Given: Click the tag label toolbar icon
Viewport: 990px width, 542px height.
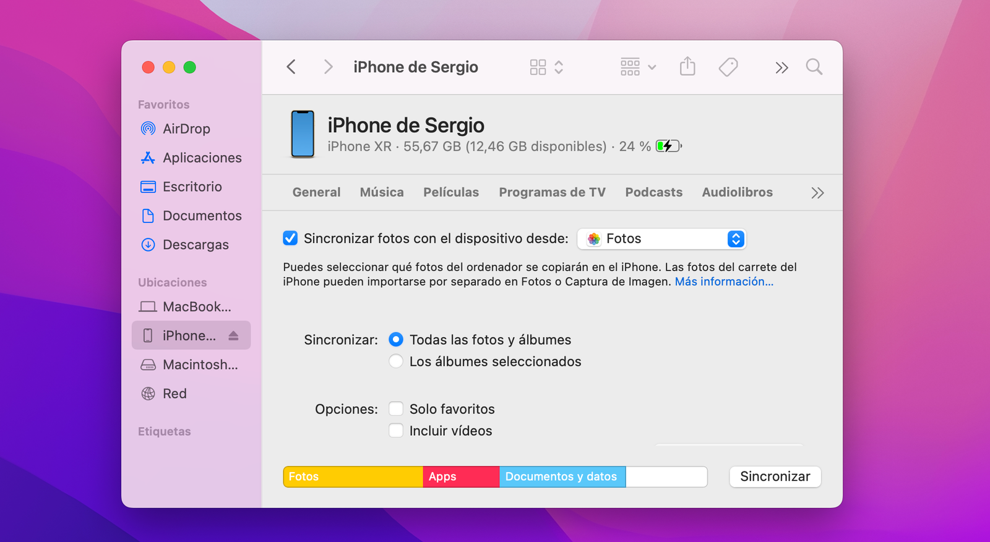Looking at the screenshot, I should point(728,67).
